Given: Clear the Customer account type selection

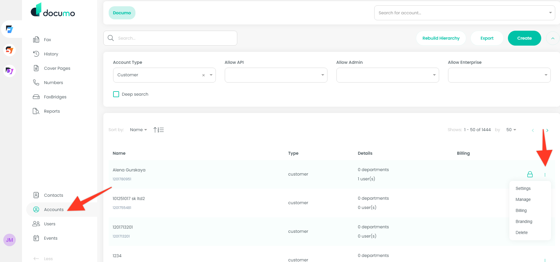Looking at the screenshot, I should (x=204, y=75).
